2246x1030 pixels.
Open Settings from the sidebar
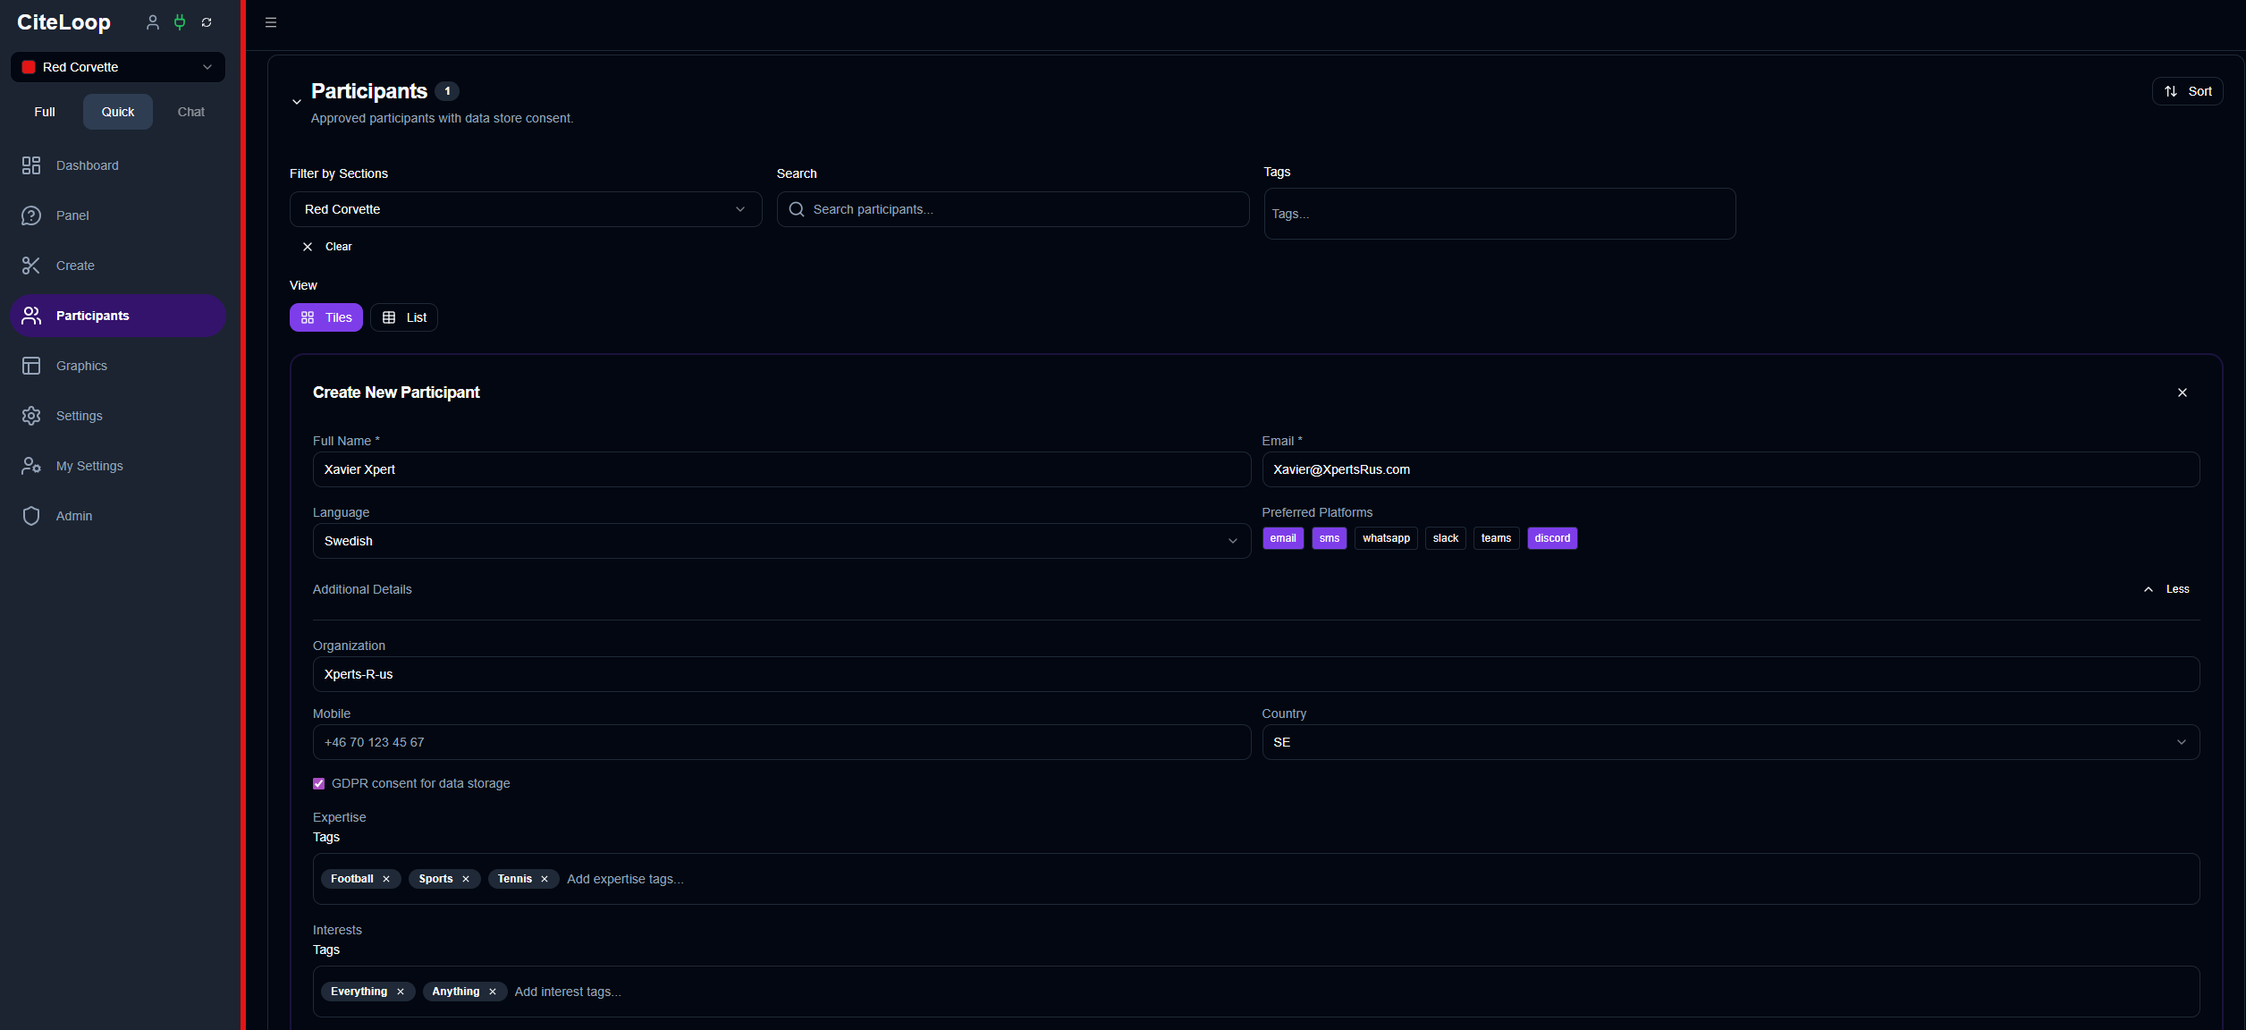pyautogui.click(x=118, y=416)
